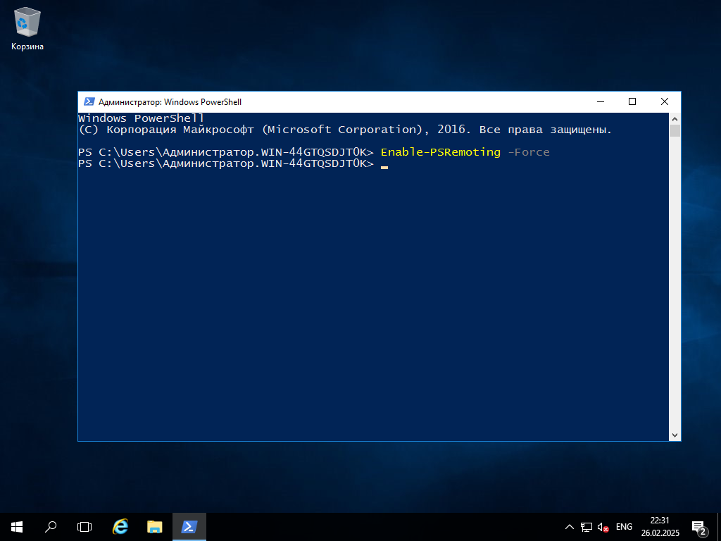
Task: Minimize the PowerShell window
Action: (601, 101)
